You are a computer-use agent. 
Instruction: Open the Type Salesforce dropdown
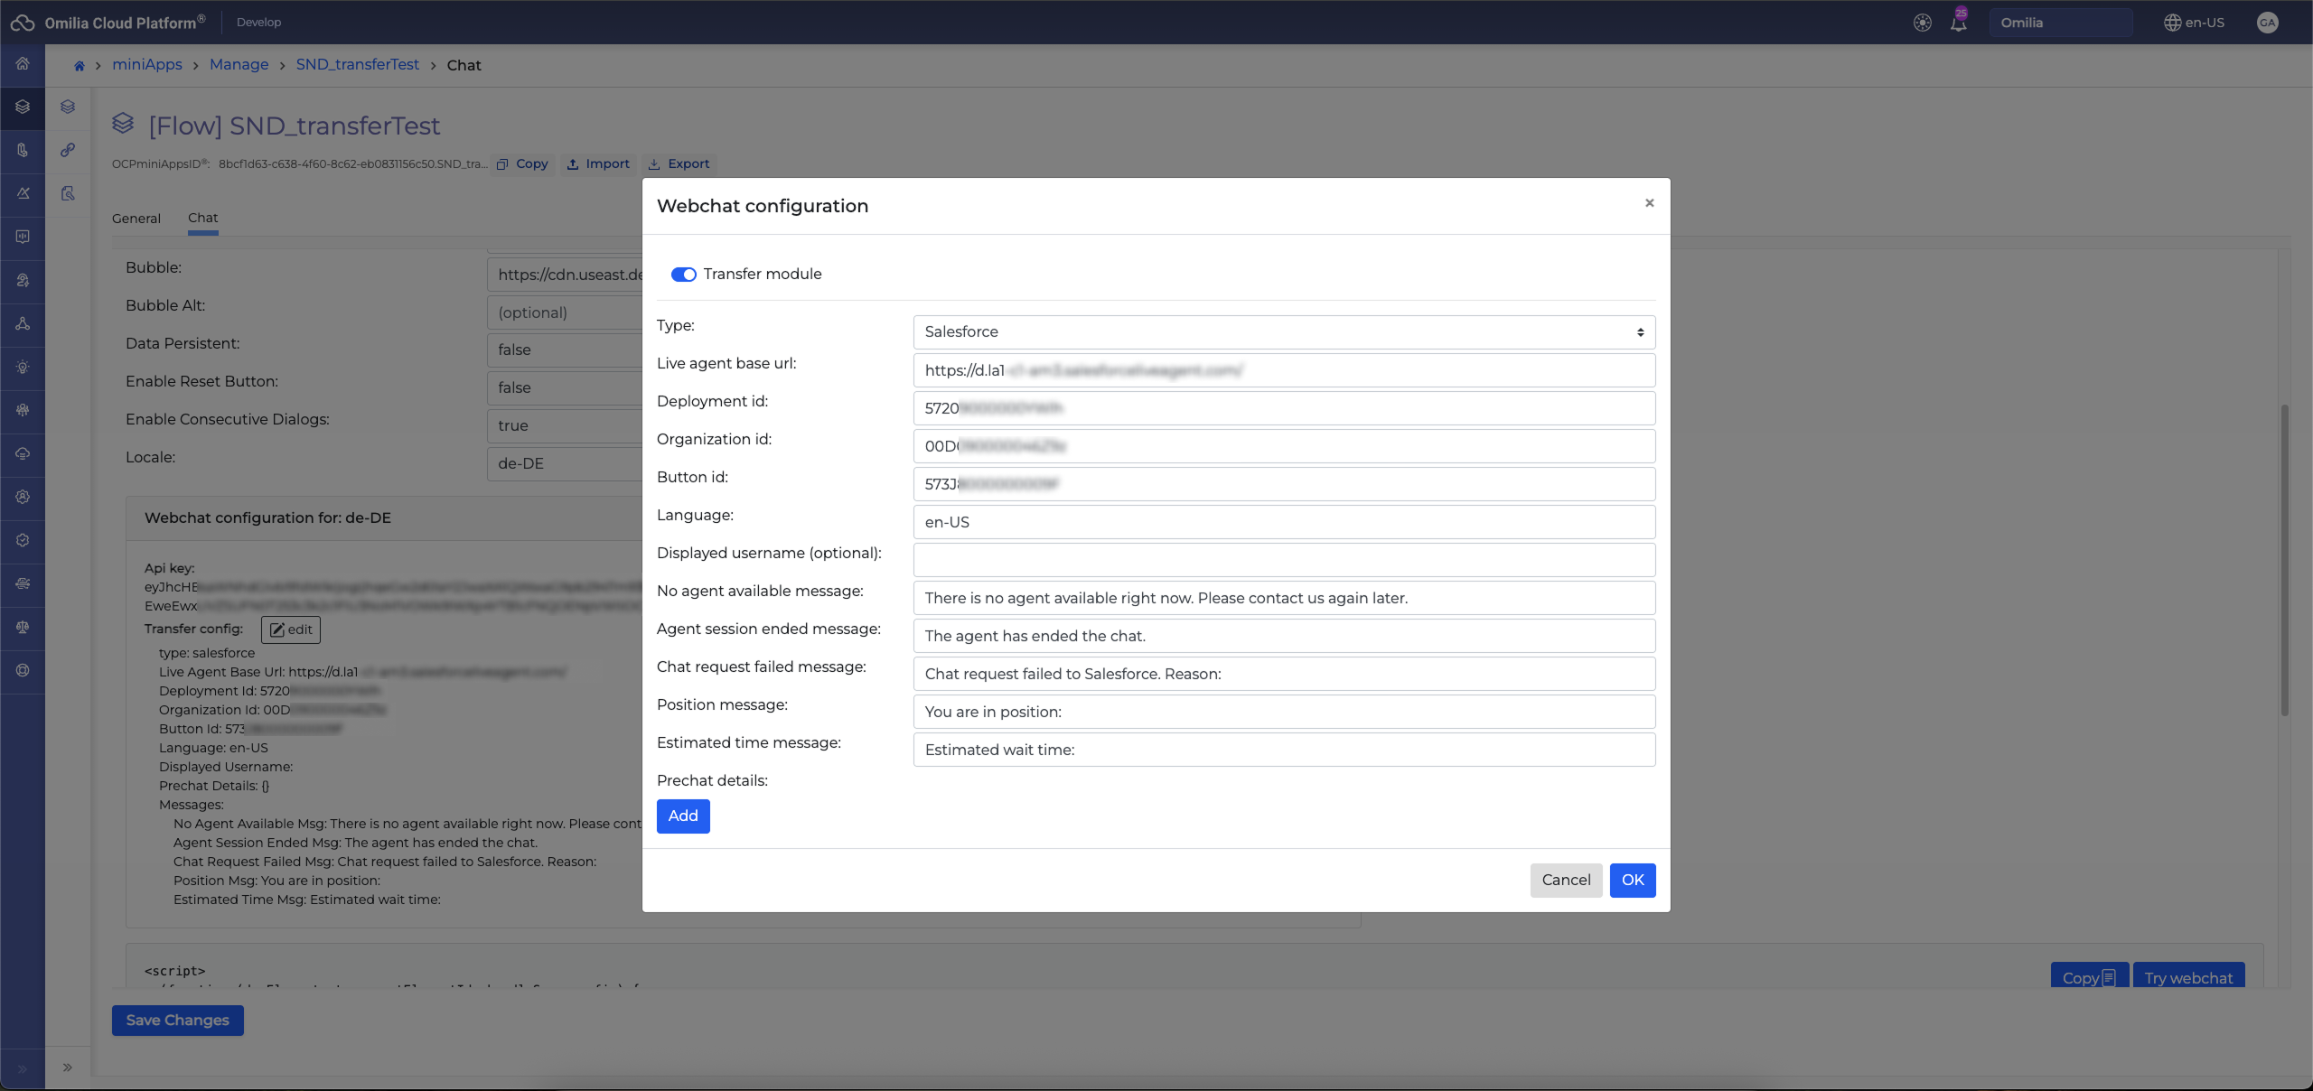tap(1283, 332)
